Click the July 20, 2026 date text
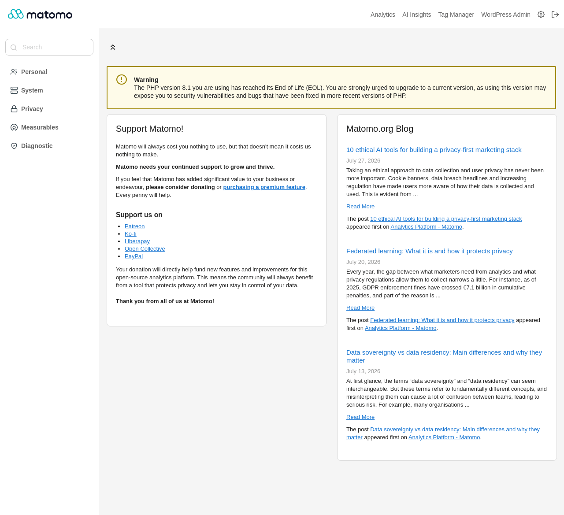564x515 pixels. click(x=363, y=262)
